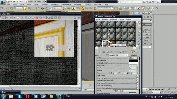Open the View reference coordinate dropdown

(x=58, y=8)
